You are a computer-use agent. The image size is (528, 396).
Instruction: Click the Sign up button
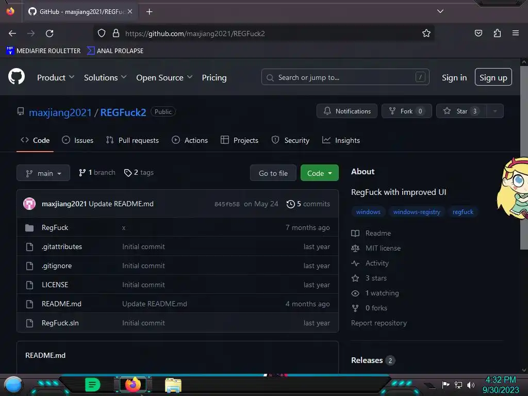[493, 77]
